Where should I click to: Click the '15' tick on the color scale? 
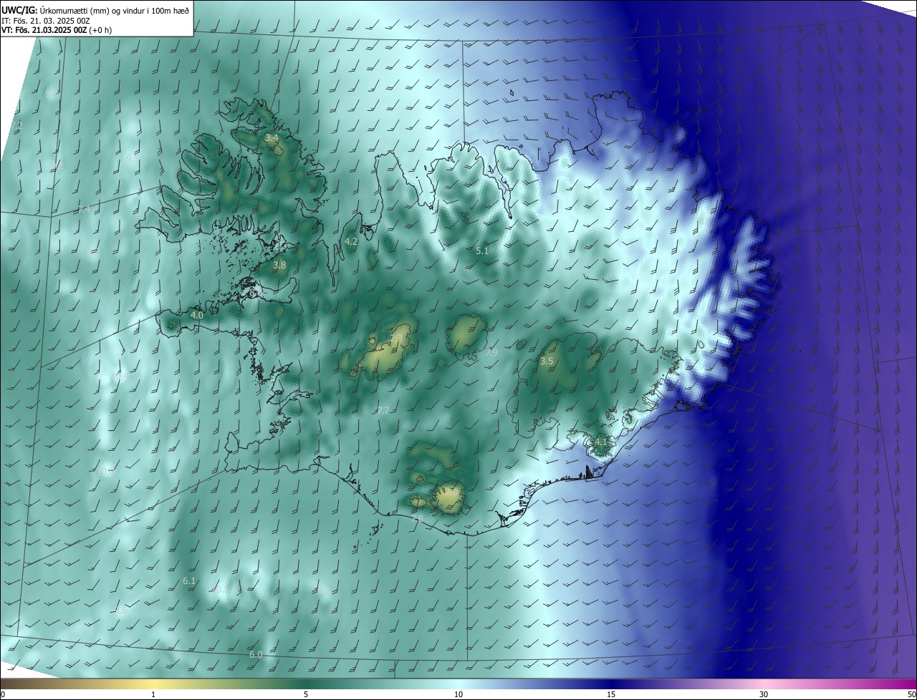[611, 694]
